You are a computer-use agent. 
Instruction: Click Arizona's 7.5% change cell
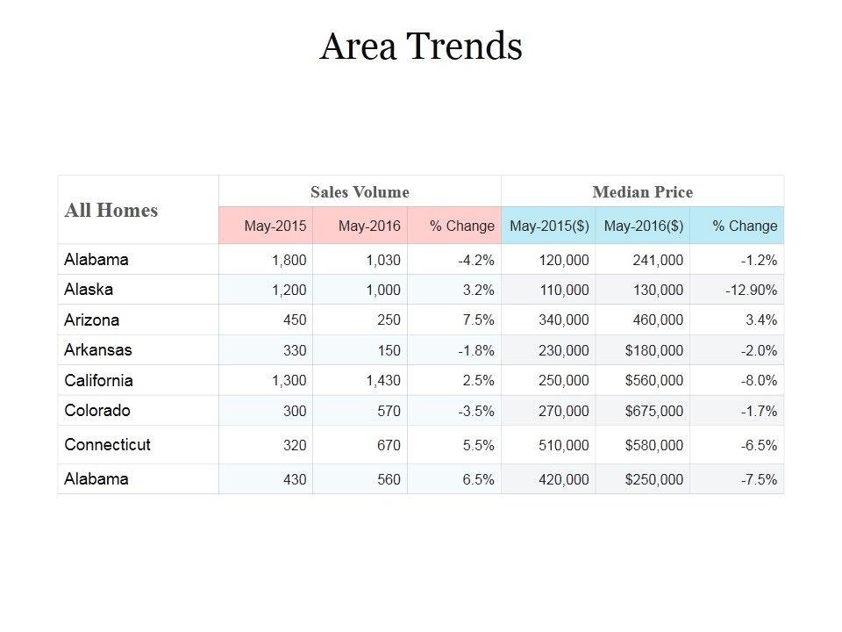[x=454, y=320]
